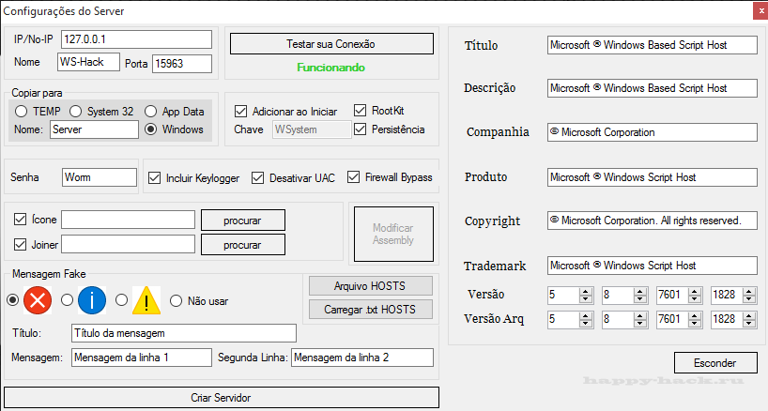Click the Testar sua Conexão button

(331, 43)
